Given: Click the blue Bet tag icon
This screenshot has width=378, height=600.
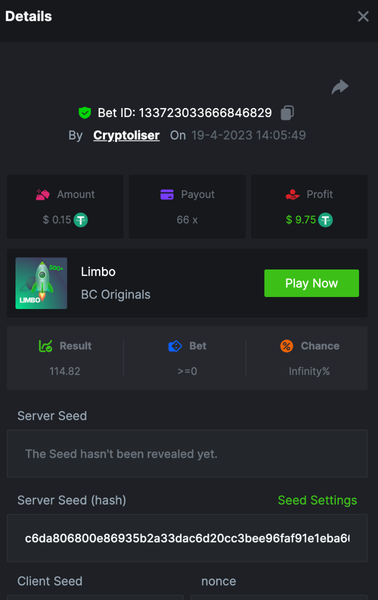Looking at the screenshot, I should 175,346.
